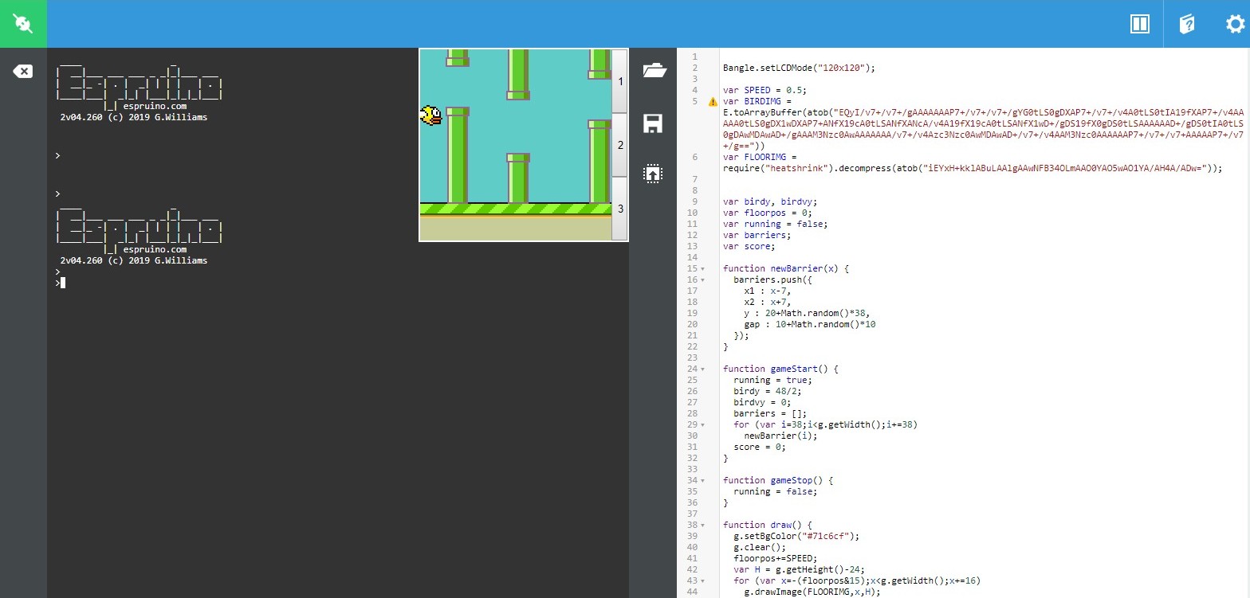
Task: Click the terminal prompt cursor
Action: click(62, 283)
